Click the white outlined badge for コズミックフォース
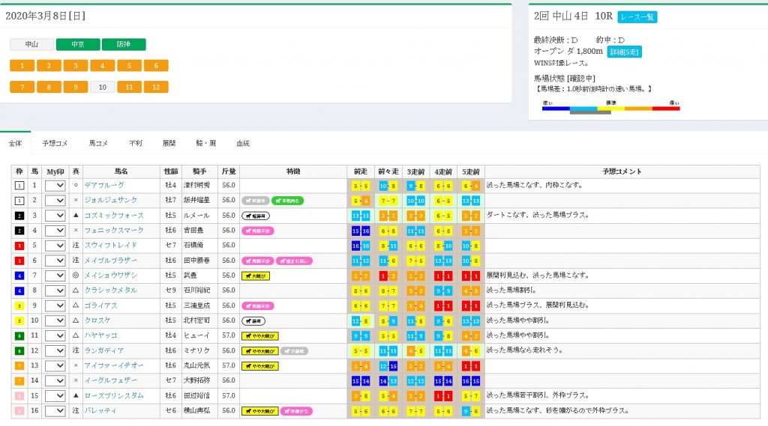Image resolution: width=768 pixels, height=426 pixels. (x=256, y=216)
